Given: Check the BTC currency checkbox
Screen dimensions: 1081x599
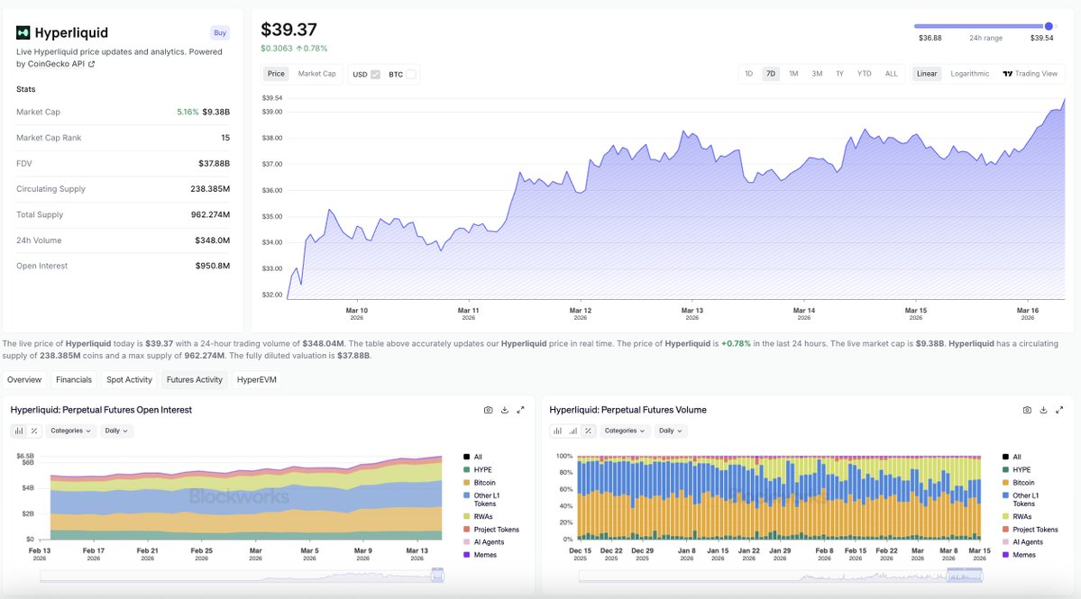Looking at the screenshot, I should (x=411, y=75).
